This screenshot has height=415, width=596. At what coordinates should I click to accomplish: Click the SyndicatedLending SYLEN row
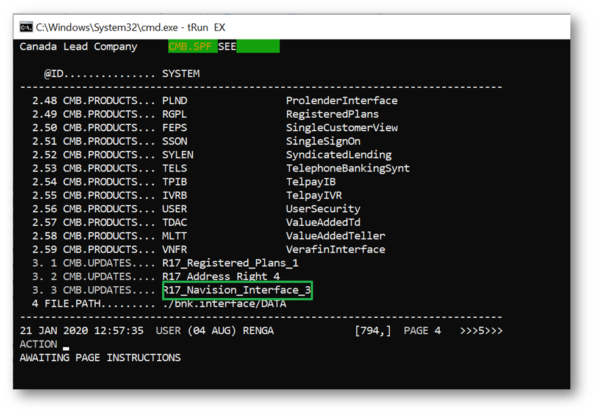click(339, 154)
